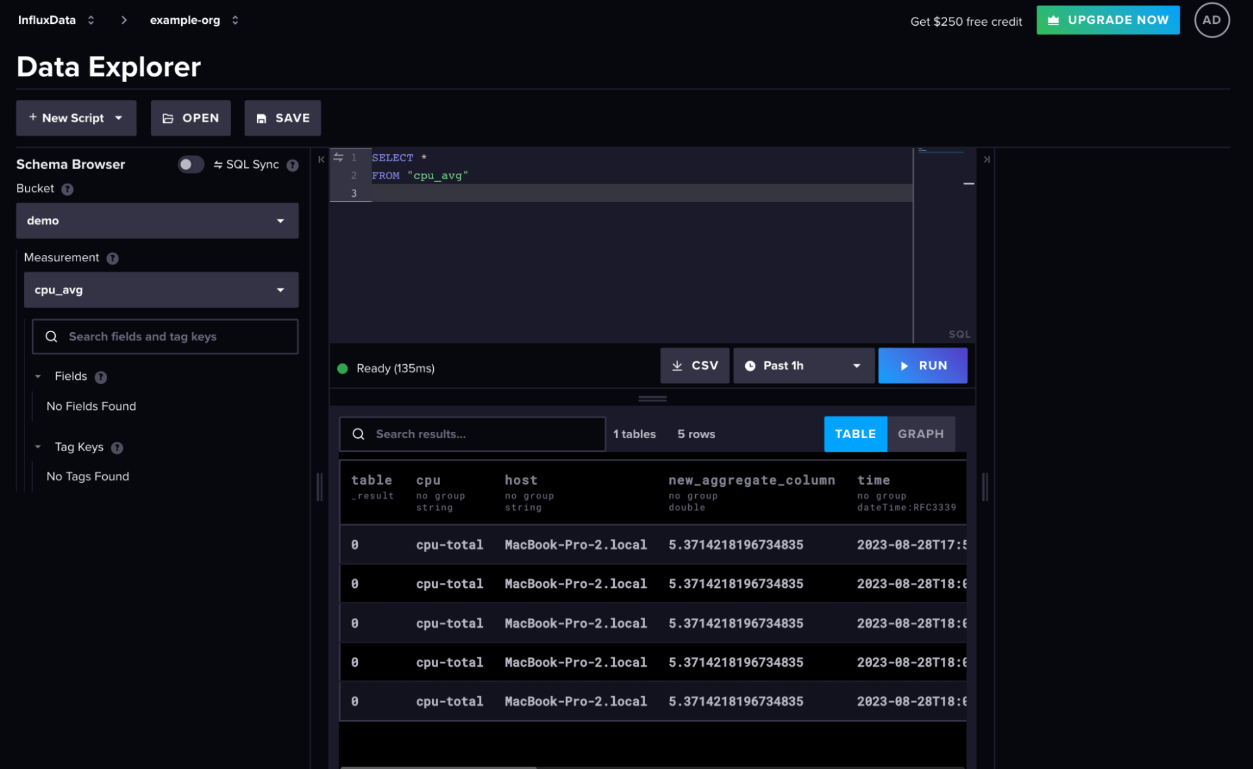This screenshot has height=769, width=1253.
Task: Open the Past 1h time range dropdown
Action: [x=803, y=366]
